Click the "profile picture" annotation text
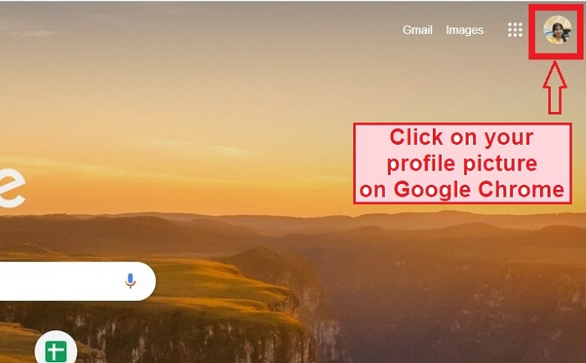Image resolution: width=586 pixels, height=363 pixels. [462, 164]
